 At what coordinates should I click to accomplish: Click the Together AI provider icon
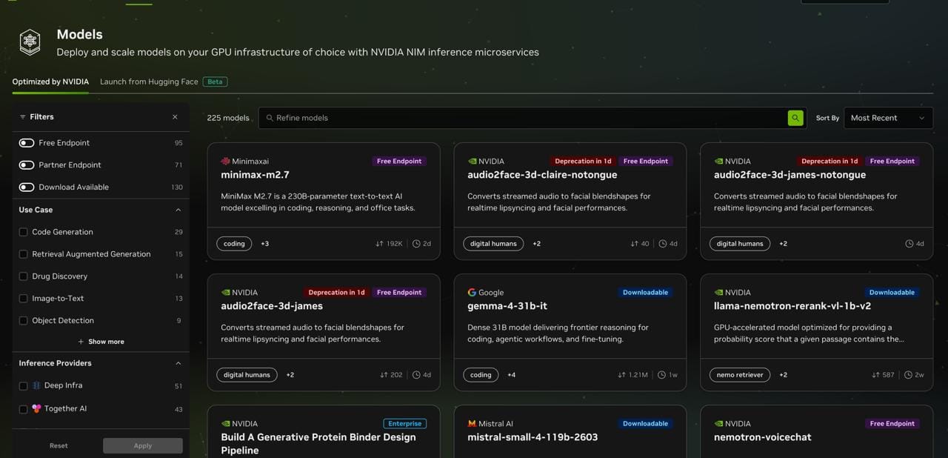click(36, 408)
